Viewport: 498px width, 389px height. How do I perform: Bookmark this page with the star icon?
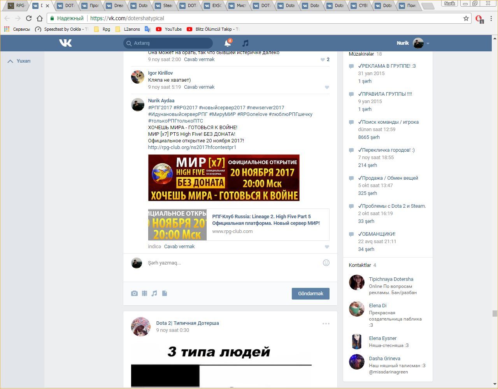click(x=466, y=18)
